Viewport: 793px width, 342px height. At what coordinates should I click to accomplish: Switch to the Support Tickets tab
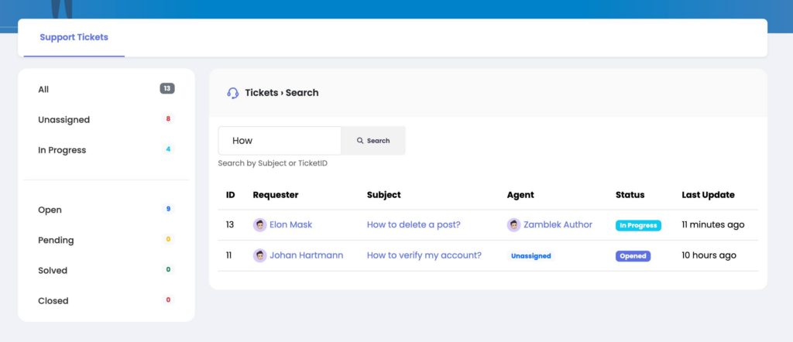click(x=74, y=37)
